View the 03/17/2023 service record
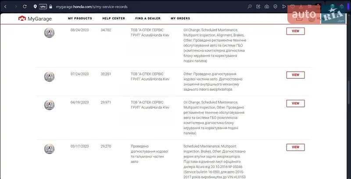 click(x=295, y=147)
